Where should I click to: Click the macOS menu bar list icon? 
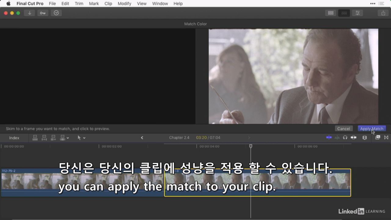pyautogui.click(x=381, y=4)
